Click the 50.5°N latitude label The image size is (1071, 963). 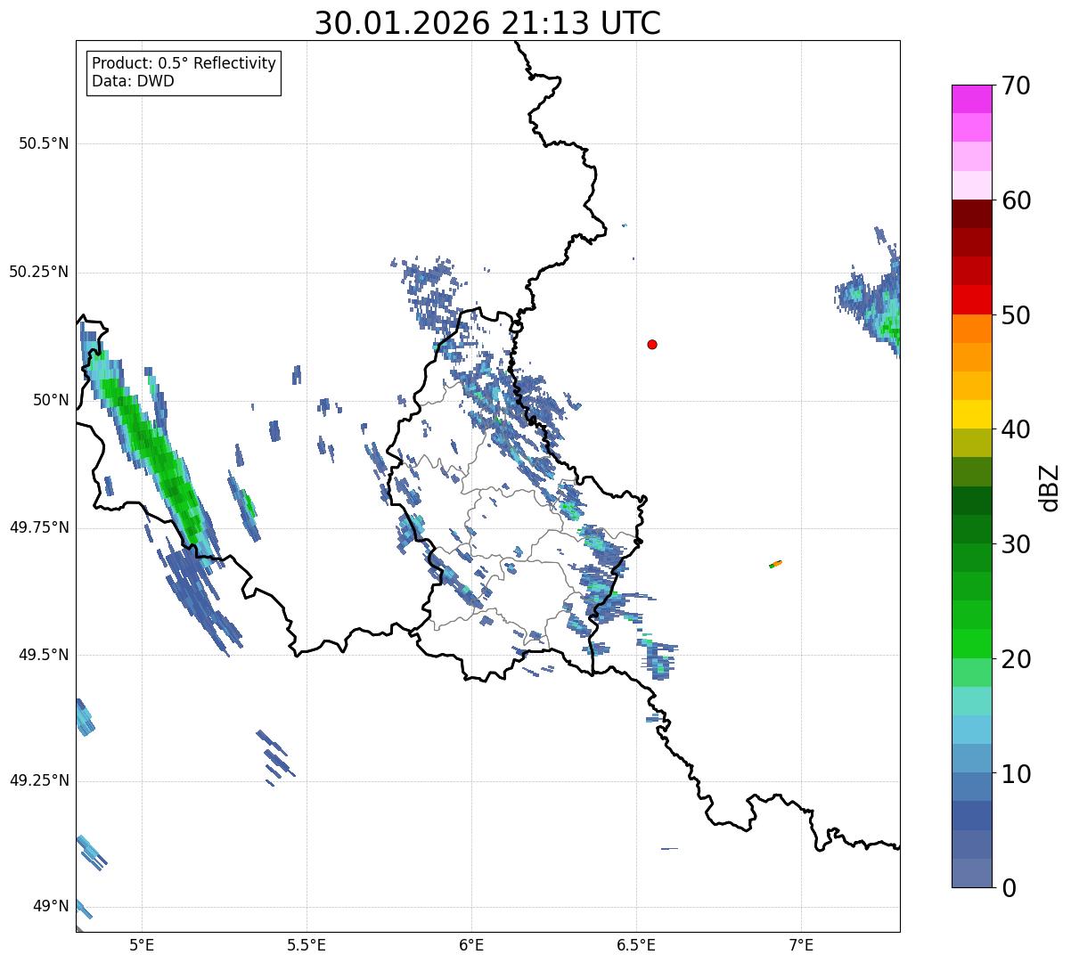43,143
